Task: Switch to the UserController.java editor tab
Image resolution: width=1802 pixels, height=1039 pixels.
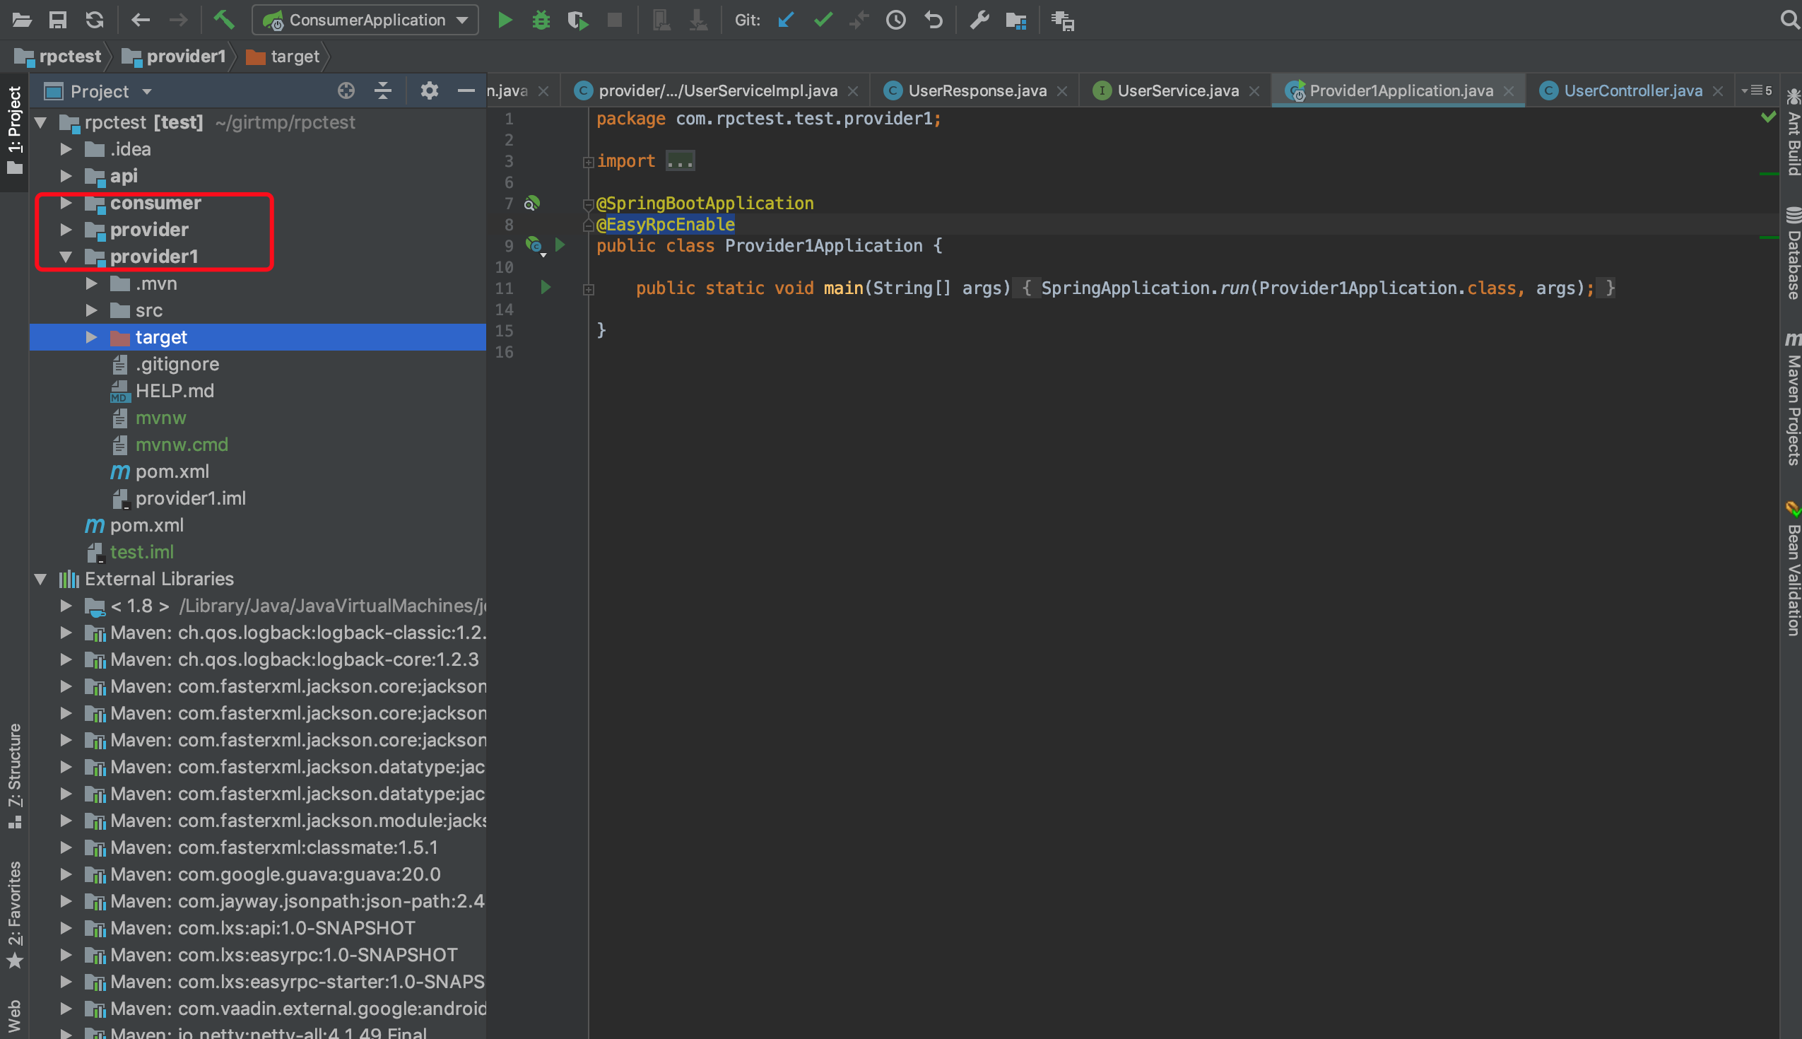Action: click(x=1632, y=90)
